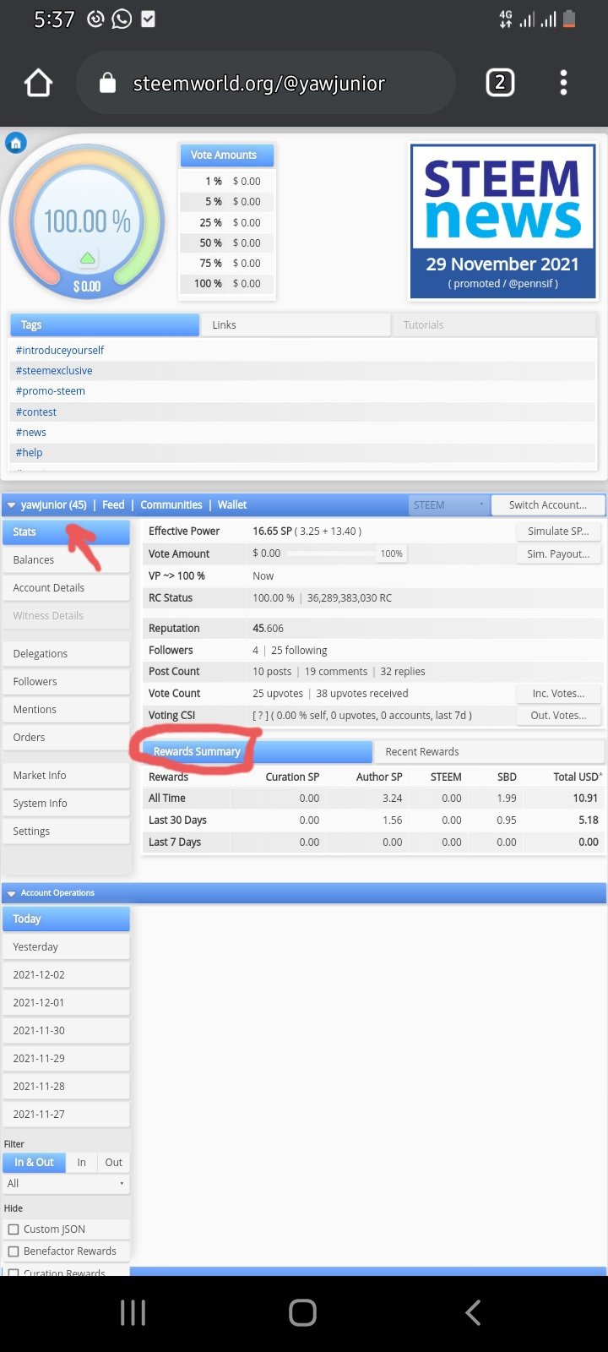Open the #introduceyourself tag
The width and height of the screenshot is (608, 1352).
60,350
